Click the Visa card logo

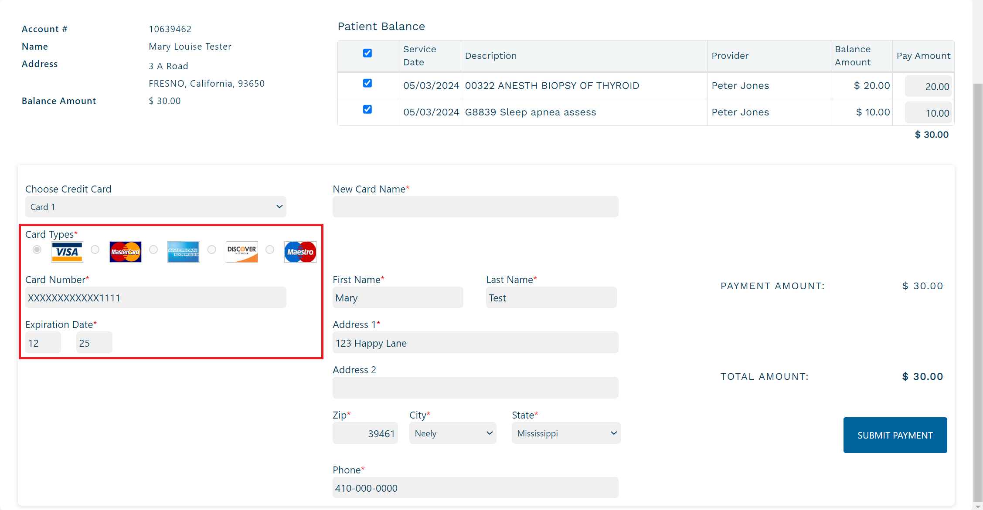tap(67, 252)
